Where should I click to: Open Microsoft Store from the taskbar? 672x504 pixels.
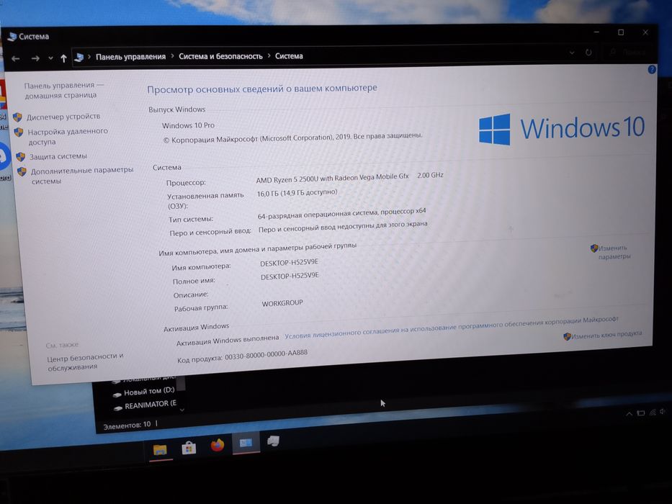click(x=189, y=448)
